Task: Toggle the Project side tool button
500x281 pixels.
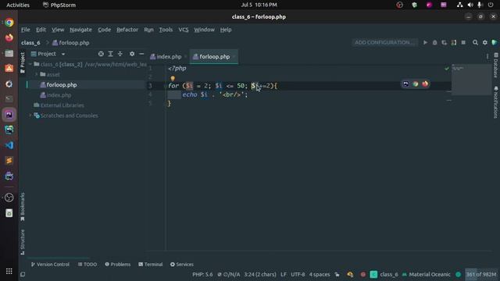Action: (x=23, y=62)
